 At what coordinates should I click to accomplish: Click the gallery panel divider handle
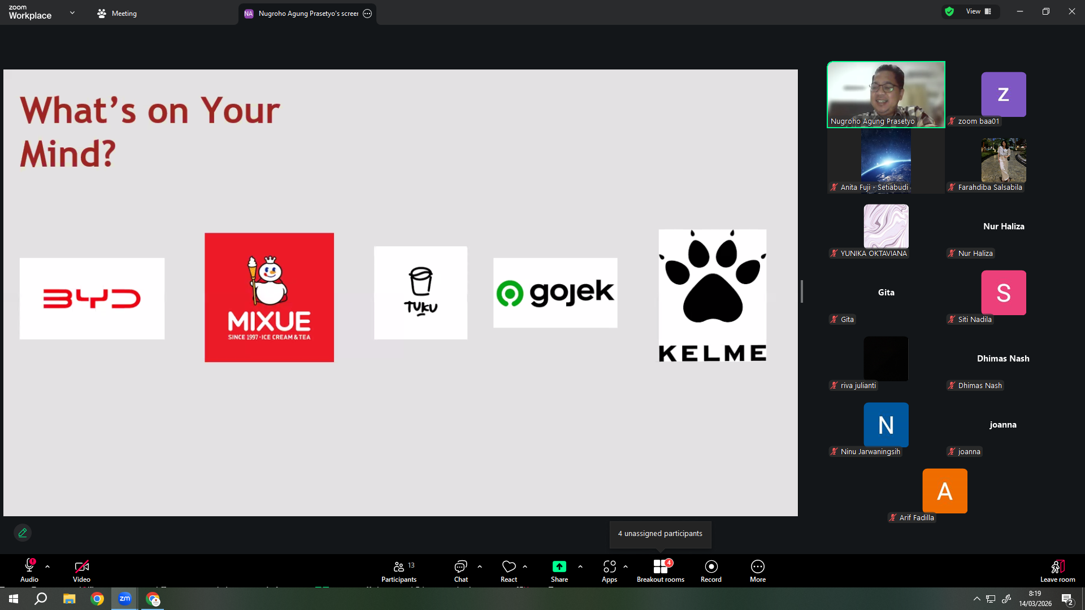tap(801, 291)
